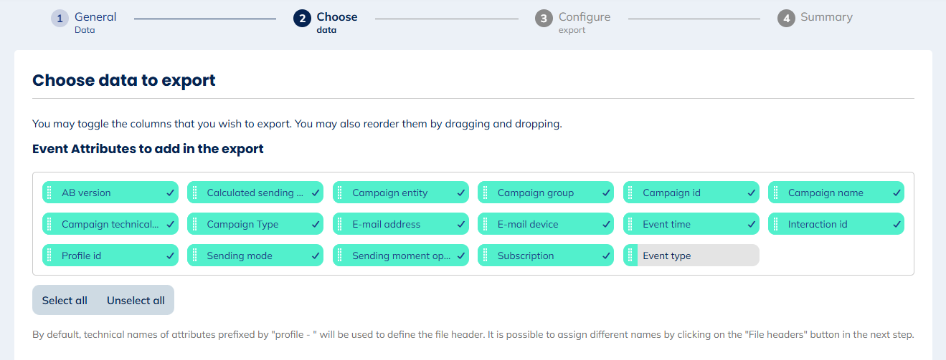This screenshot has width=946, height=360.
Task: Click the drag handle on E-mail device chip
Action: (x=485, y=224)
